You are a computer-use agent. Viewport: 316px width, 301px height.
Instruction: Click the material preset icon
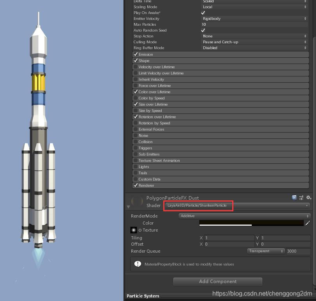tap(302, 197)
